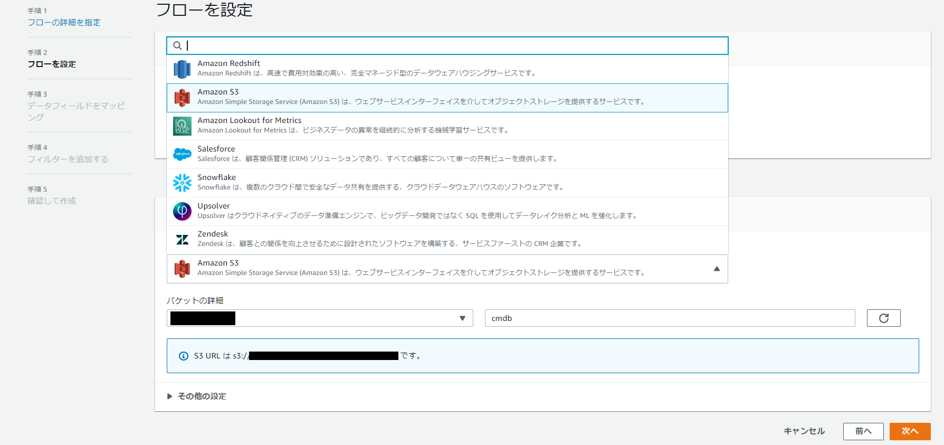Choose the Amazon S3 option in the list

[x=447, y=98]
